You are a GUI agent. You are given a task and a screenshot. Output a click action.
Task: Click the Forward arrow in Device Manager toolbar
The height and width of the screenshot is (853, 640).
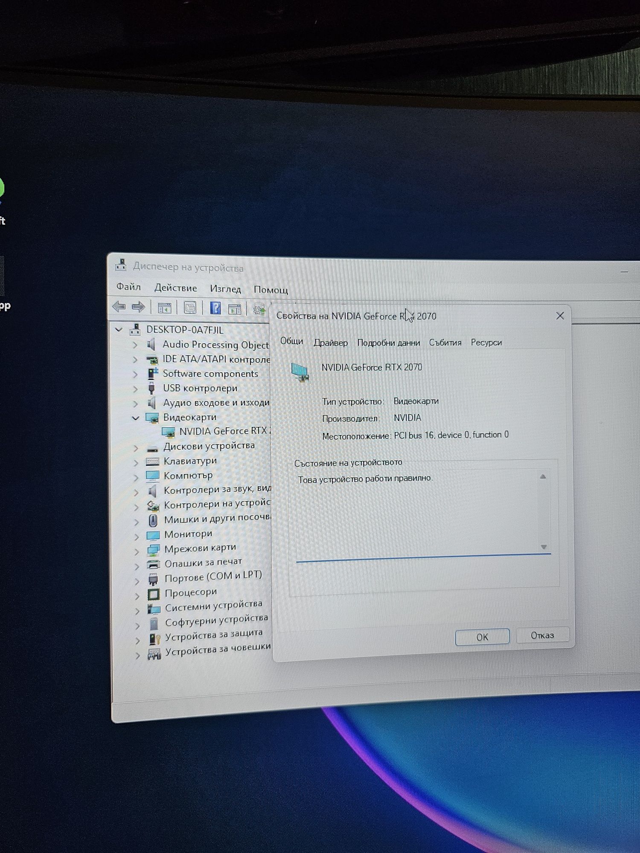pyautogui.click(x=139, y=307)
